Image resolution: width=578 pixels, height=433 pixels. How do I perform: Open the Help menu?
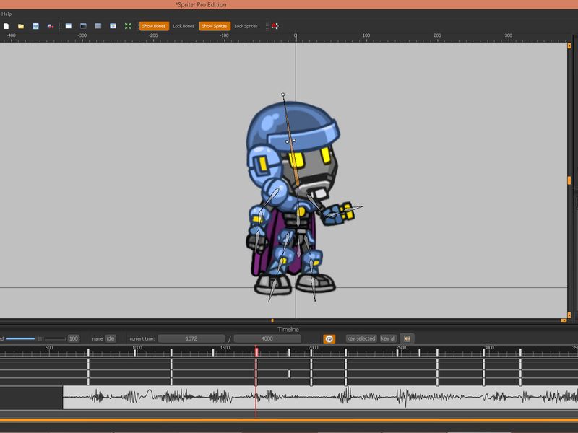(x=7, y=14)
